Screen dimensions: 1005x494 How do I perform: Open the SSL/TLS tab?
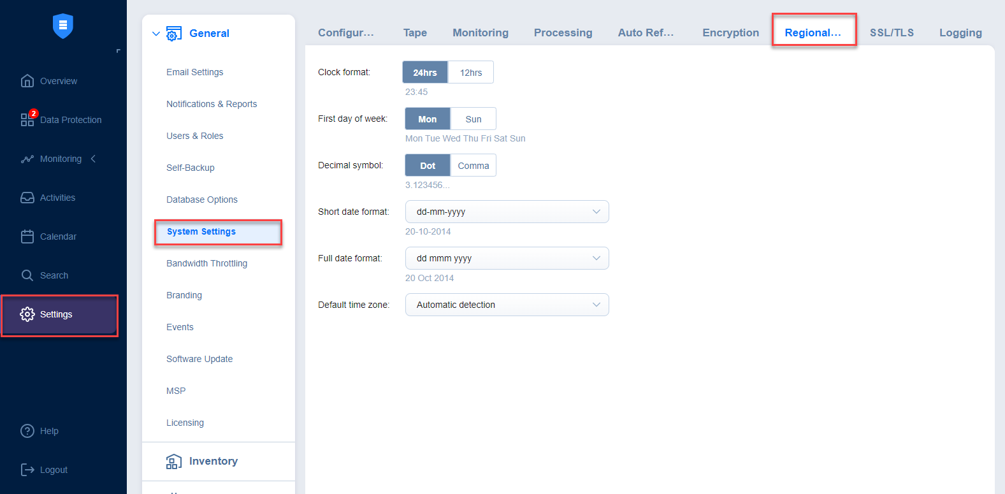892,33
